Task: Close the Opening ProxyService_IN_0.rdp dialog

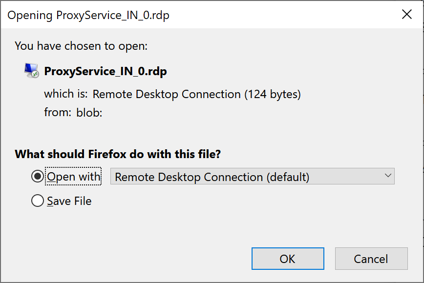Action: 407,14
